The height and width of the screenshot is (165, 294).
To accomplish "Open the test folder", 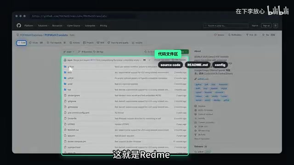I will [69, 90].
